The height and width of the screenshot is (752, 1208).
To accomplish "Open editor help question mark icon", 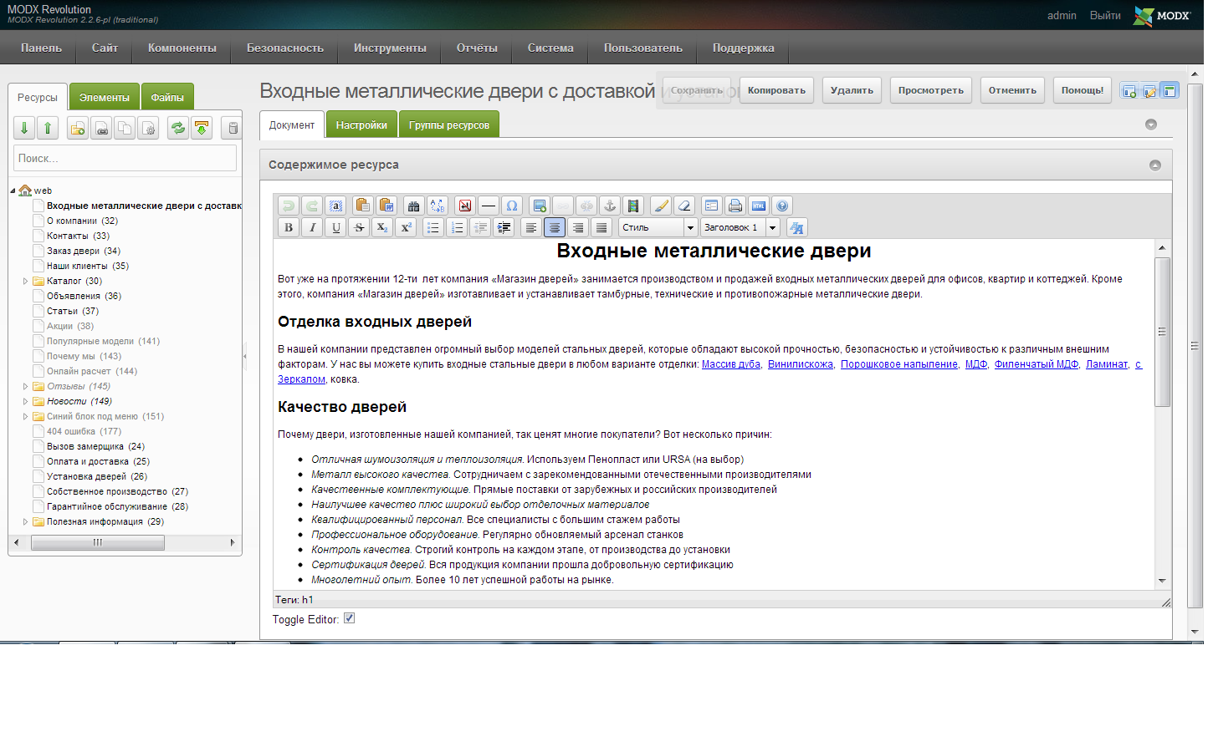I will tap(781, 206).
